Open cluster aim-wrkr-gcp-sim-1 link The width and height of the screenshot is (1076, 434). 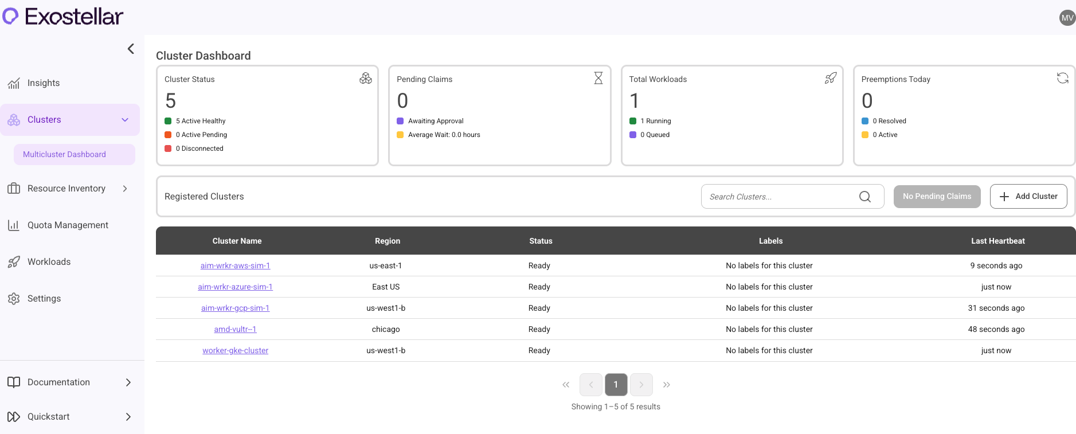point(235,308)
